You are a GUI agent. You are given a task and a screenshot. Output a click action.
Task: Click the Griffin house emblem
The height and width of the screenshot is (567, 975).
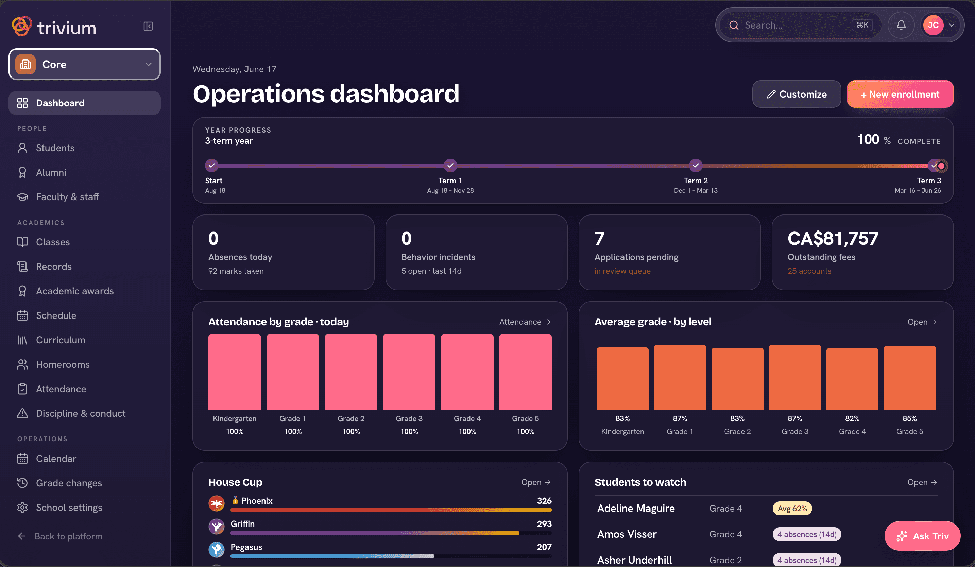pos(217,527)
